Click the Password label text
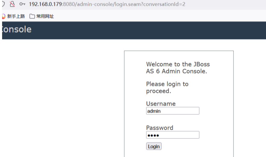Image resolution: width=266 pixels, height=157 pixels. point(160,128)
